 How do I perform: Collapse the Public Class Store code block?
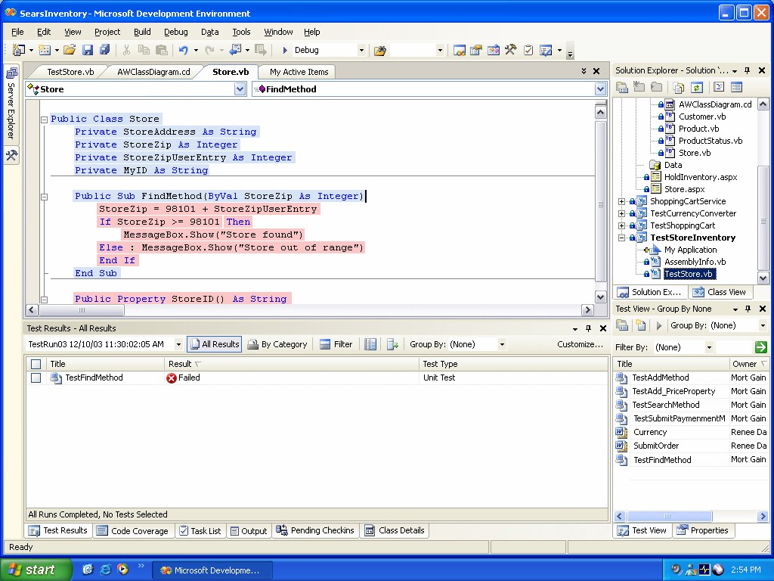point(44,119)
